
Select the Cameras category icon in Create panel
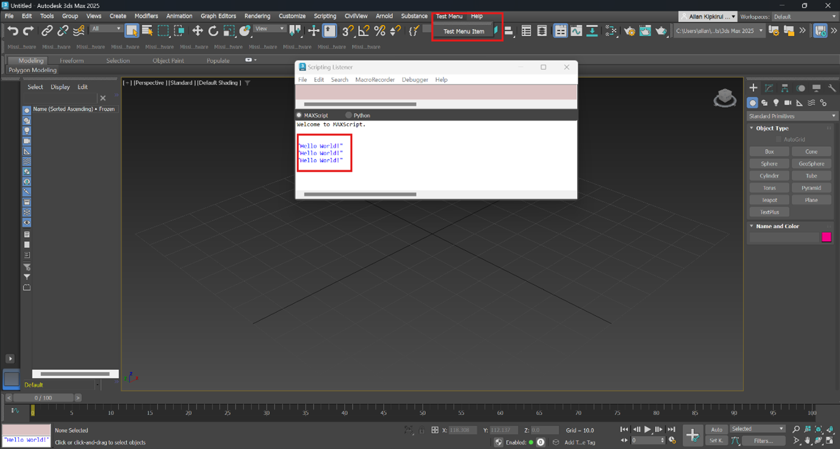(788, 103)
